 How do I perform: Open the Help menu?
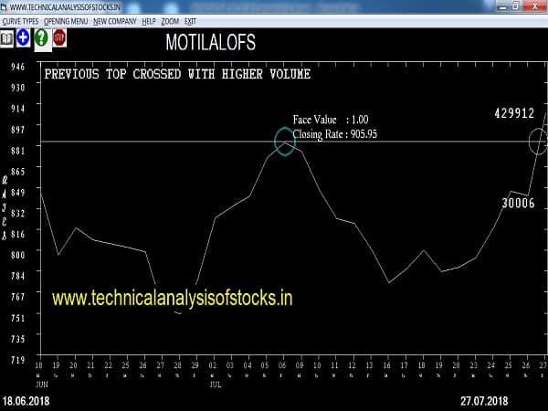[x=149, y=20]
